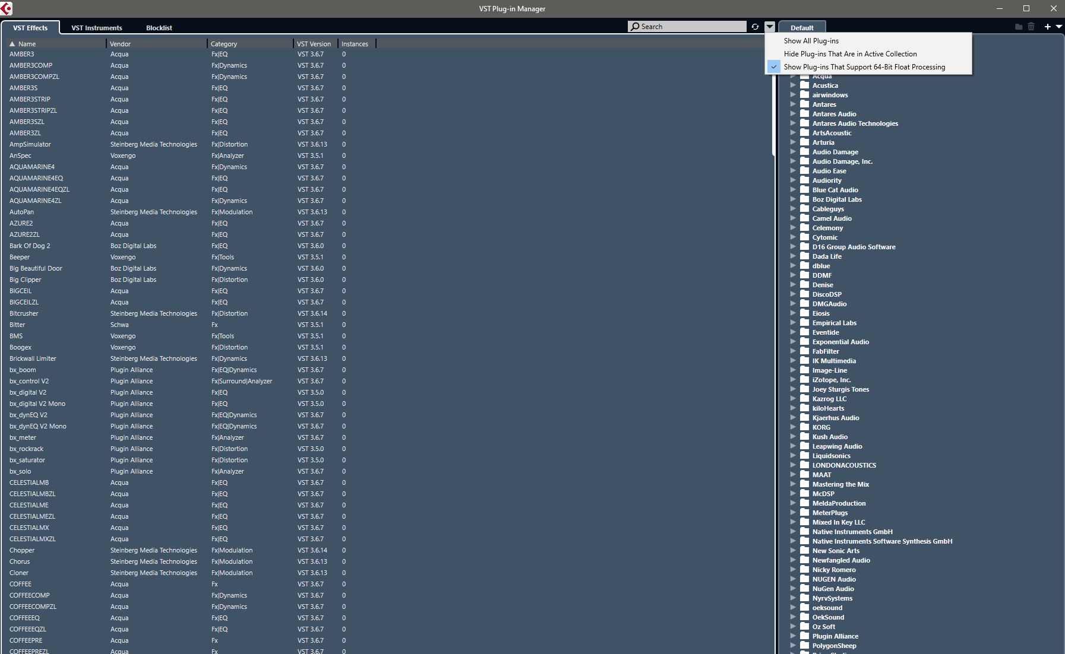Viewport: 1065px width, 654px height.
Task: Expand the Empirical Labs tree node
Action: click(x=793, y=323)
